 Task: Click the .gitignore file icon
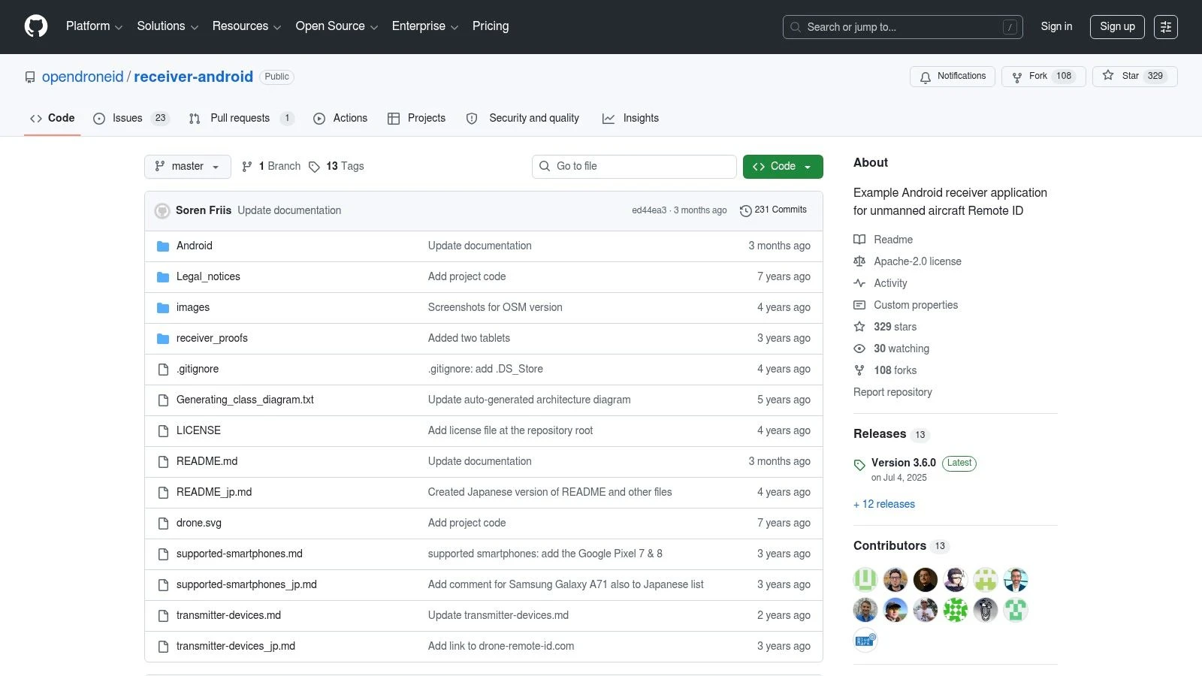click(x=163, y=370)
